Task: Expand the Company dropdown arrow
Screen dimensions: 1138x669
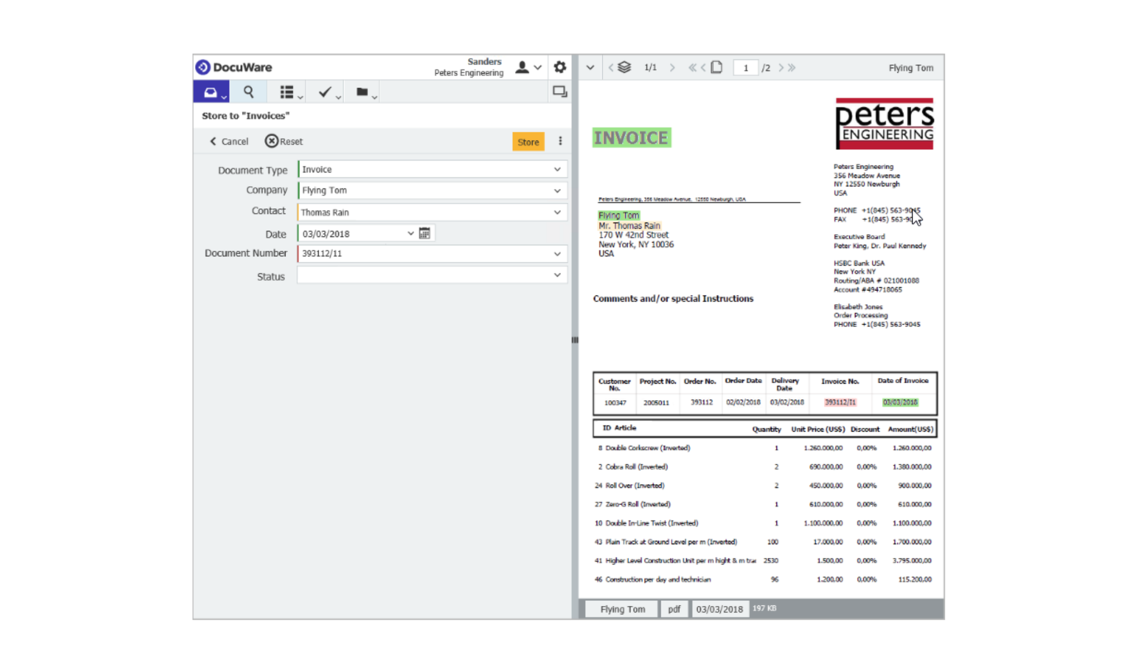Action: pos(557,191)
